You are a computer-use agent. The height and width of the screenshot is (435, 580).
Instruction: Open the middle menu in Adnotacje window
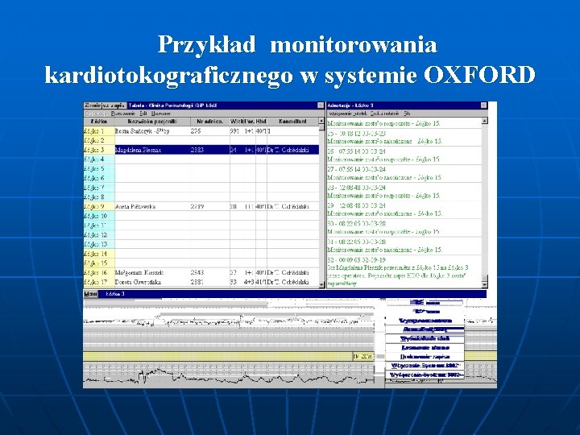(x=384, y=114)
